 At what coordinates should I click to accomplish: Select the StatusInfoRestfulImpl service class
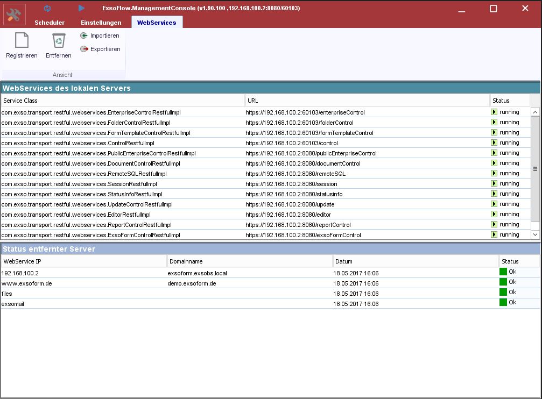(82, 194)
